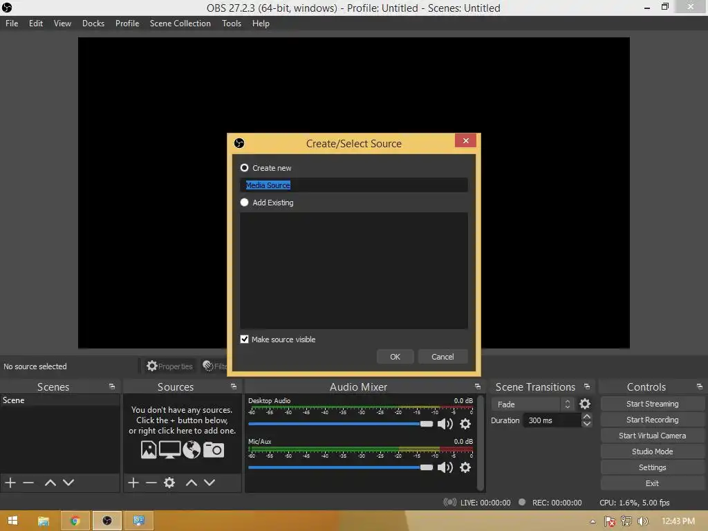Click Start Streaming button

tap(653, 404)
